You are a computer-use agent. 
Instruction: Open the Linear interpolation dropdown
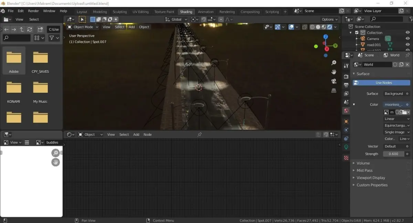click(397, 119)
